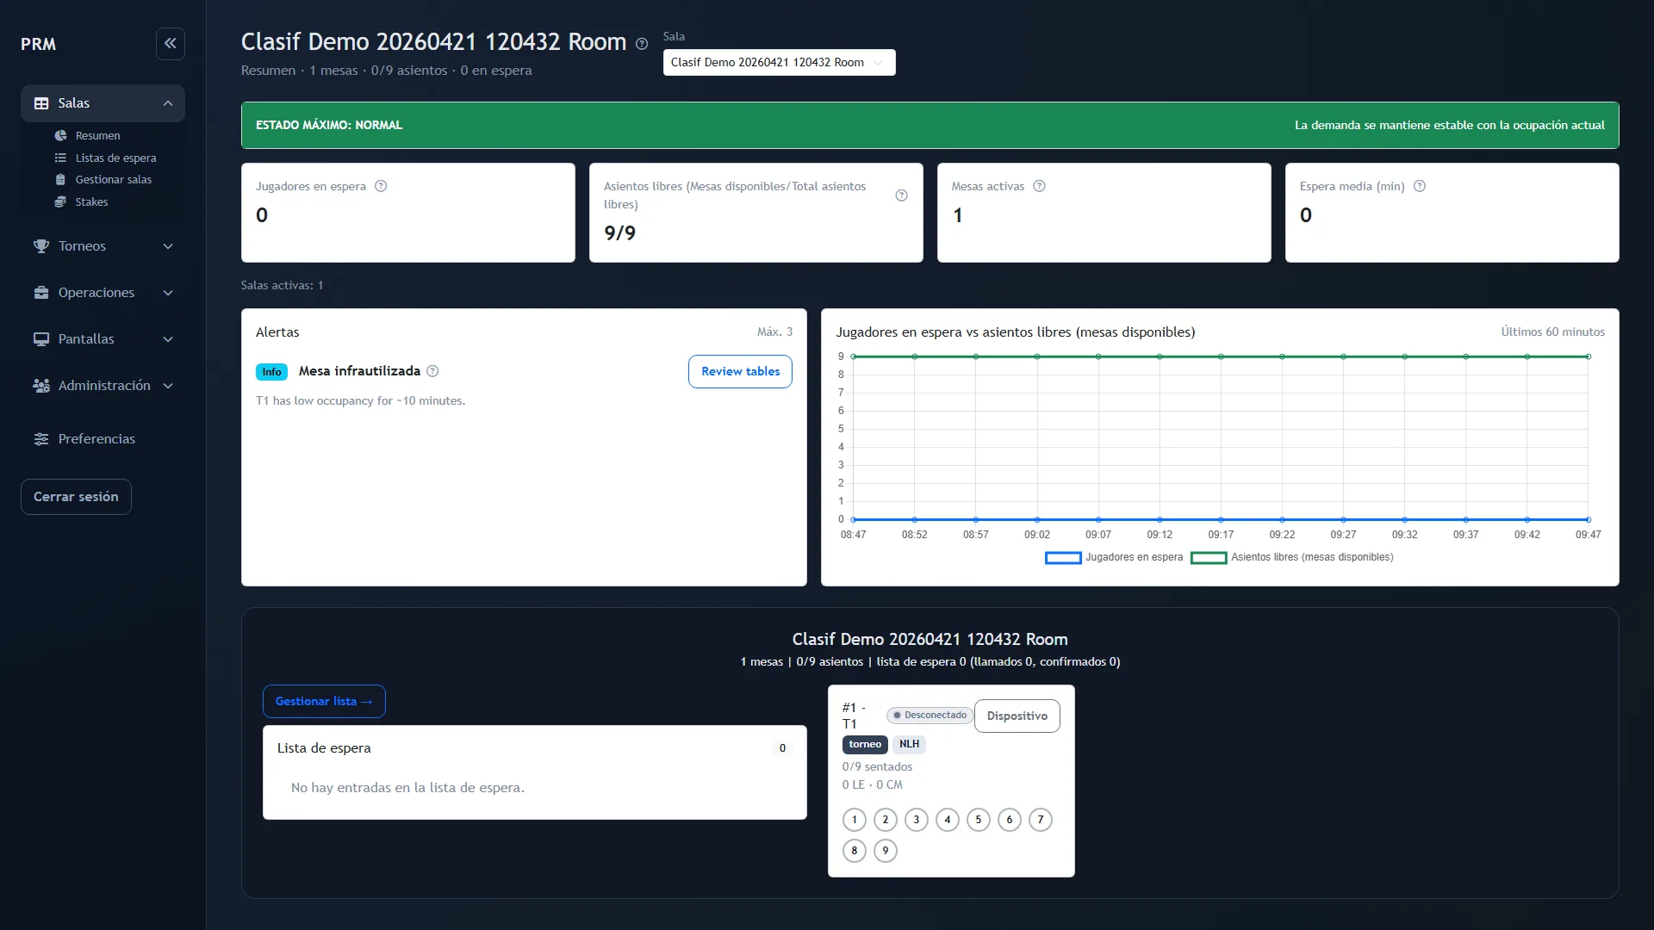Screen dimensions: 1654x930
Task: Select seat 7 on table T1
Action: coord(1041,820)
